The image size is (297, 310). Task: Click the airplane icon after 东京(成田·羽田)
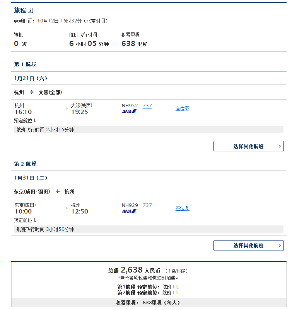pos(58,191)
